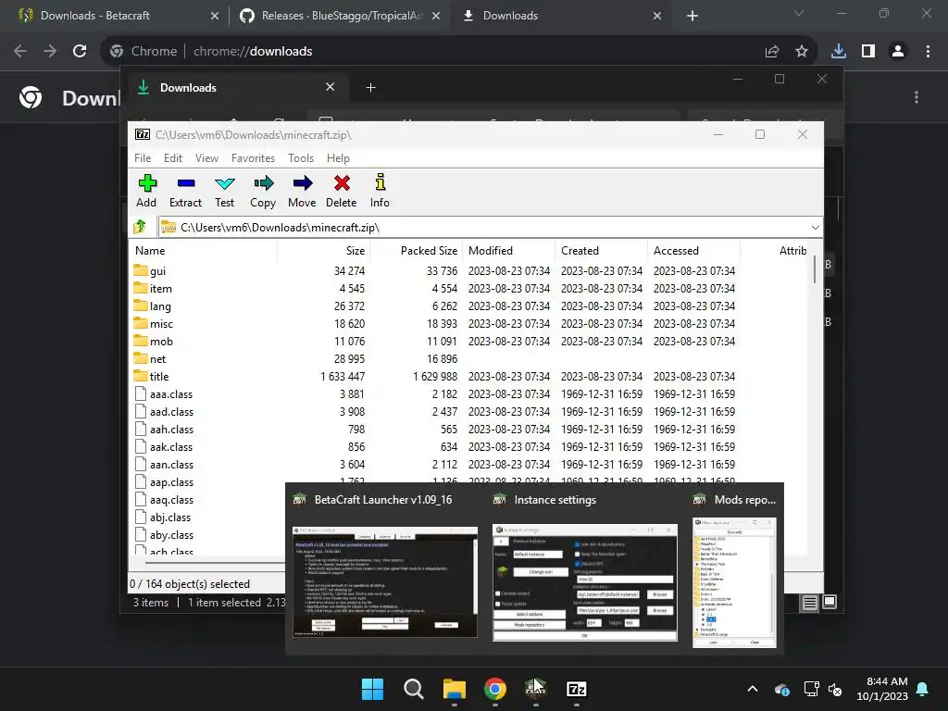The width and height of the screenshot is (948, 711).
Task: Open the Windows Start menu
Action: [x=372, y=689]
